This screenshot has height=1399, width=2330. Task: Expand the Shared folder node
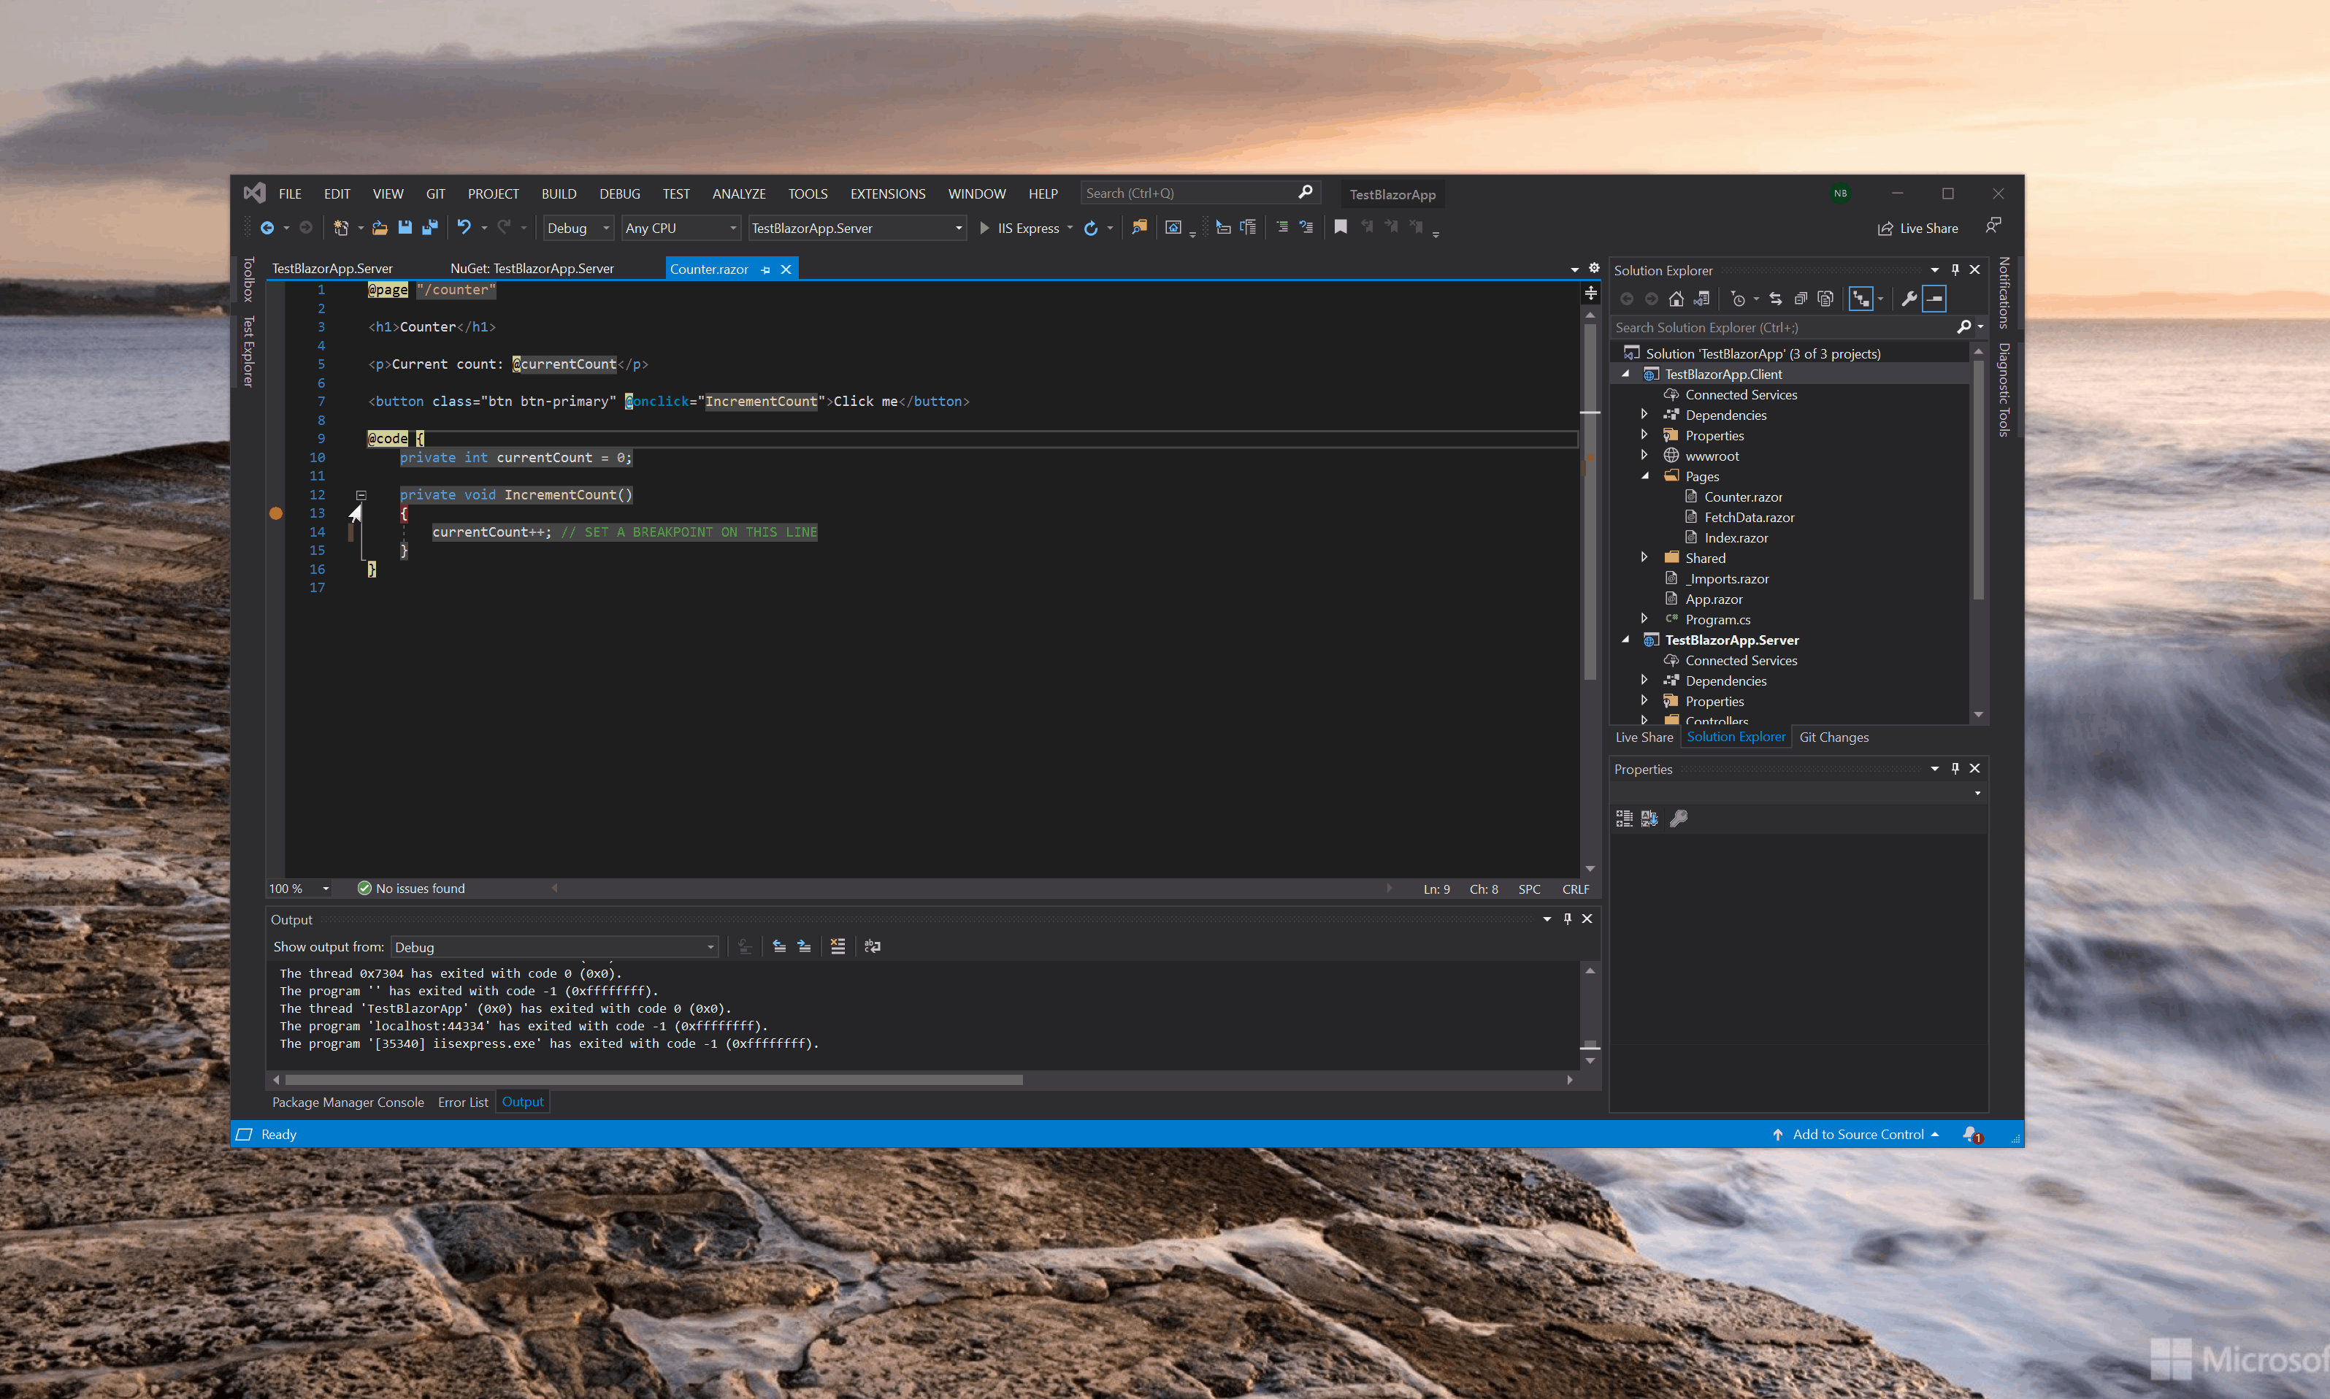[x=1645, y=558]
